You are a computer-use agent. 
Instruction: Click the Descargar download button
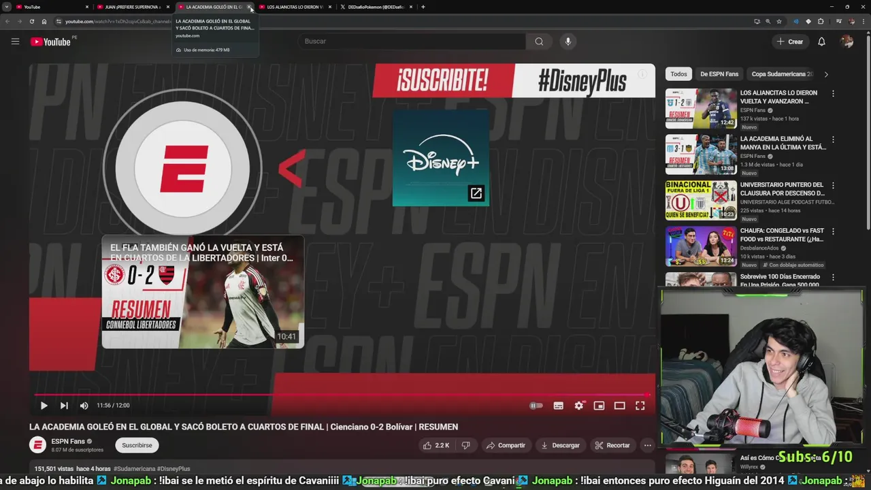(x=560, y=445)
